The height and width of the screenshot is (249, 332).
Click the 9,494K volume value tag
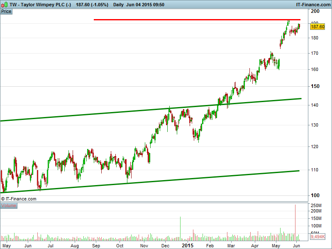[317, 237]
